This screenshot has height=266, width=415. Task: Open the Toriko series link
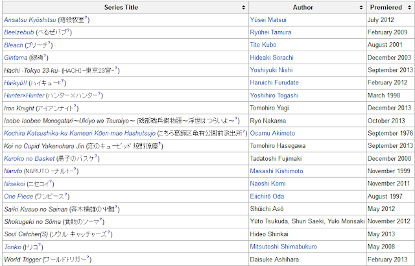(x=12, y=247)
